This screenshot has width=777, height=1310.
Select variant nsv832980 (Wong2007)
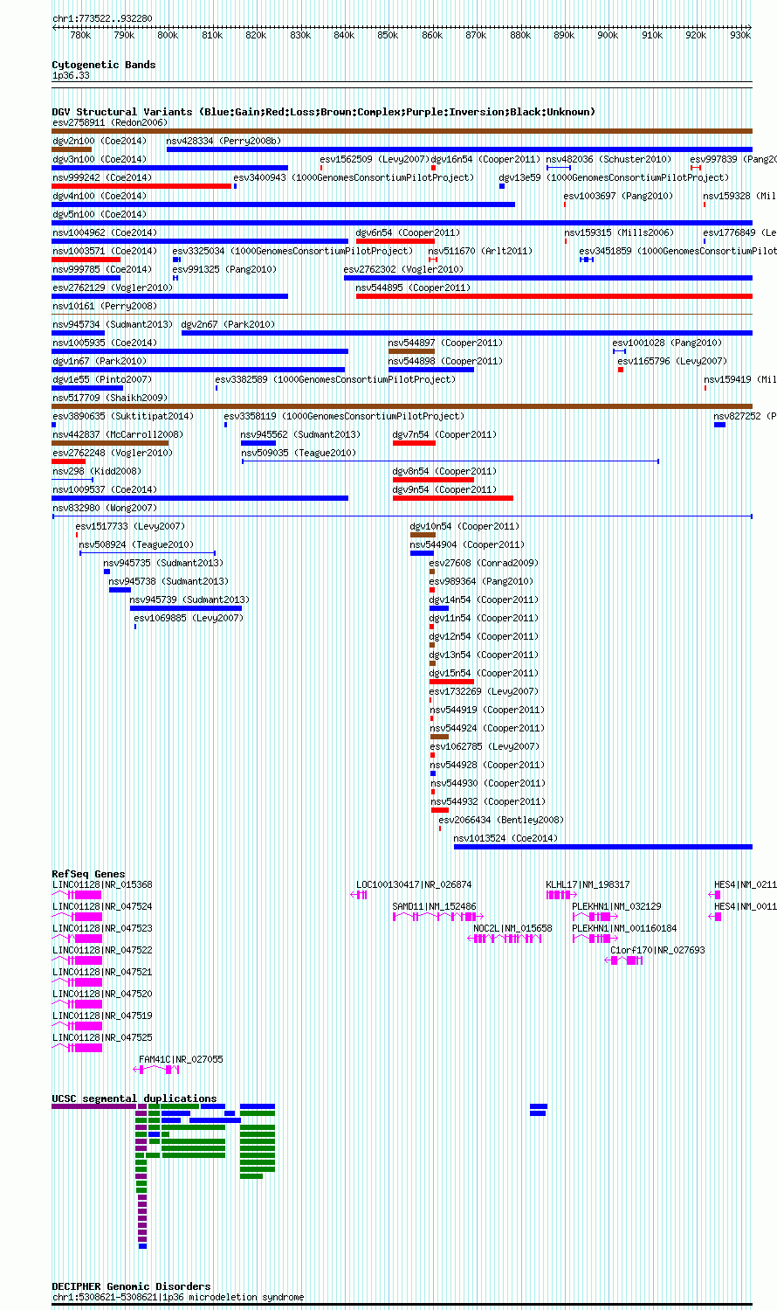pyautogui.click(x=105, y=508)
